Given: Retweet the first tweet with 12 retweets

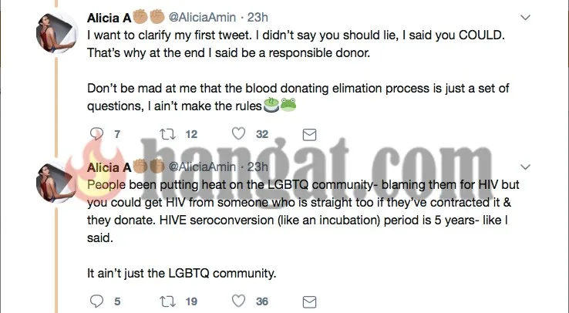Looking at the screenshot, I should pyautogui.click(x=167, y=134).
